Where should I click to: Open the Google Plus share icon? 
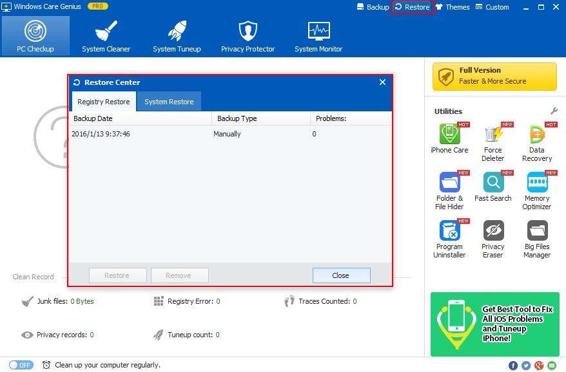(539, 366)
